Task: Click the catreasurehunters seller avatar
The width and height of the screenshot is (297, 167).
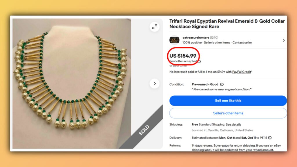Action: [x=174, y=39]
